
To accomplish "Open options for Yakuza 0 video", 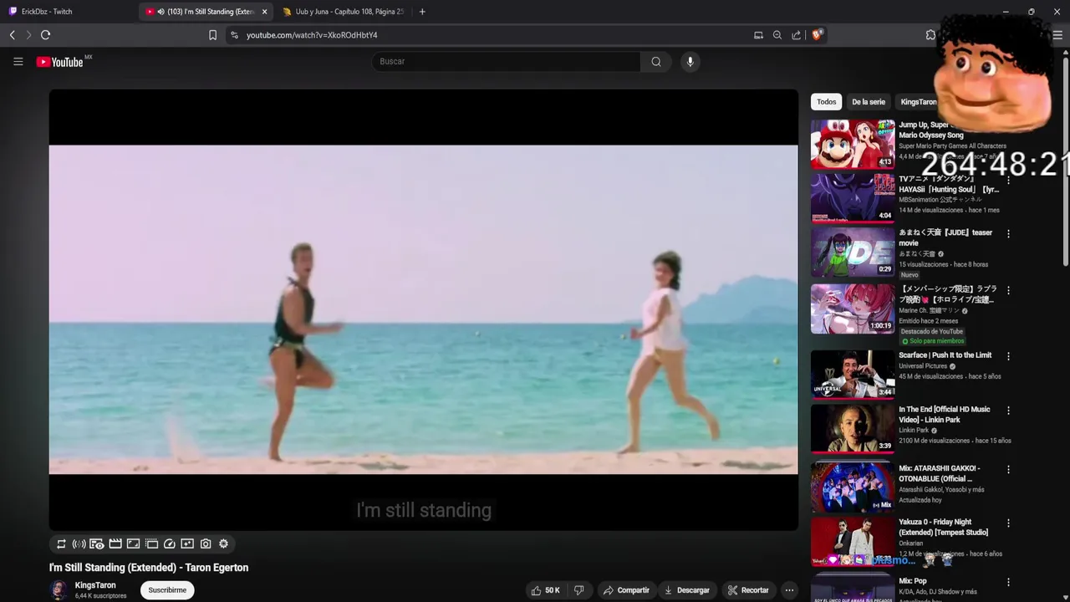I will click(x=1008, y=523).
